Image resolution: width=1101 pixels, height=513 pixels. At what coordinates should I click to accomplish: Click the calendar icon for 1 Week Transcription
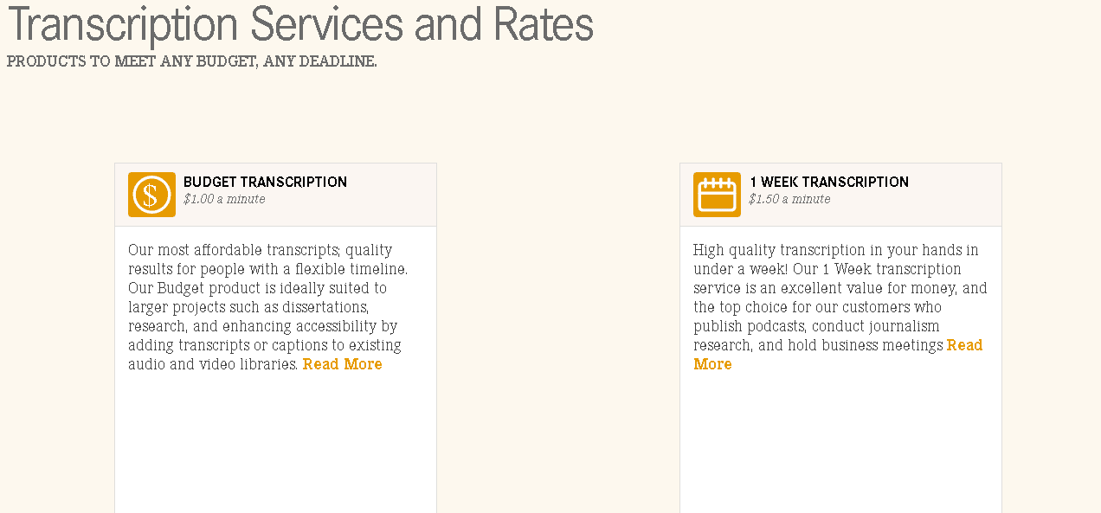click(x=717, y=195)
